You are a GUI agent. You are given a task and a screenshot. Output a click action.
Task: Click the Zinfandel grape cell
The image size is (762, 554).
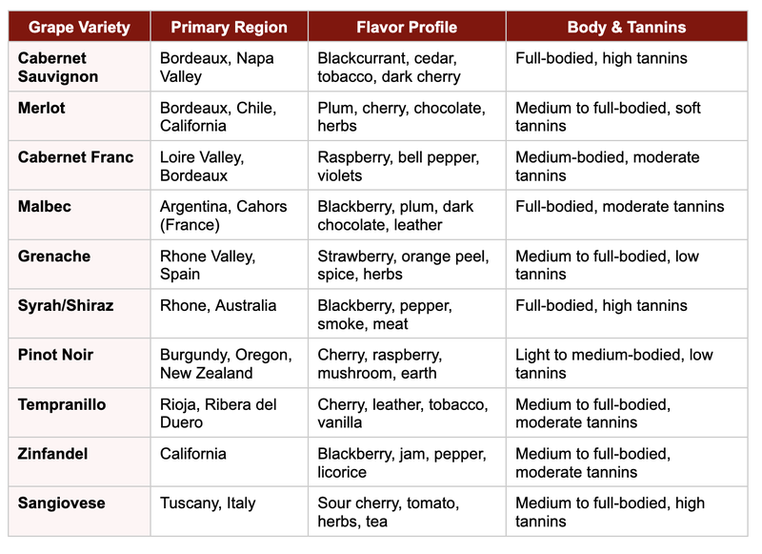tap(53, 455)
